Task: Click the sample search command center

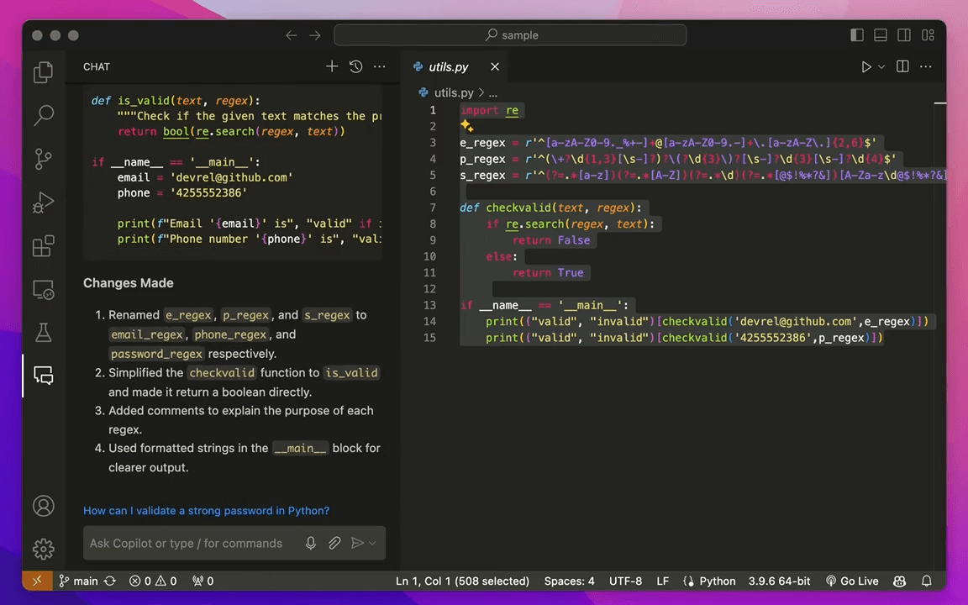Action: [x=510, y=35]
